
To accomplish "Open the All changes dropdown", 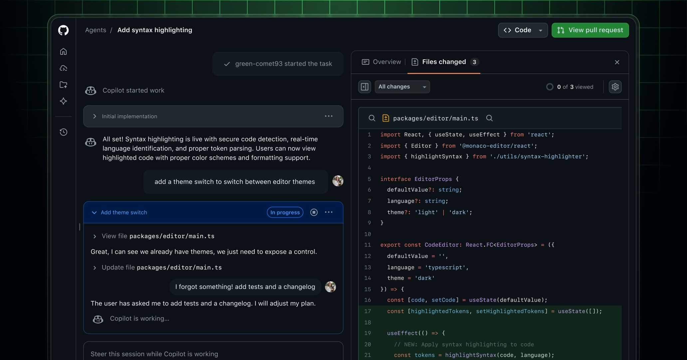I will 402,87.
